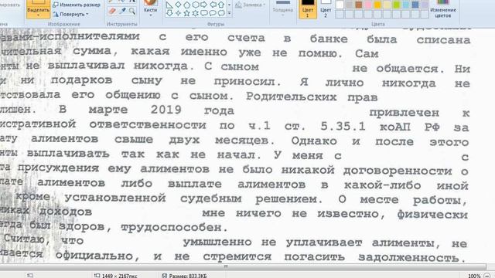Viewport: 495px width, 278px height.
Task: Choose the diamond shape
Action: (x=179, y=5)
